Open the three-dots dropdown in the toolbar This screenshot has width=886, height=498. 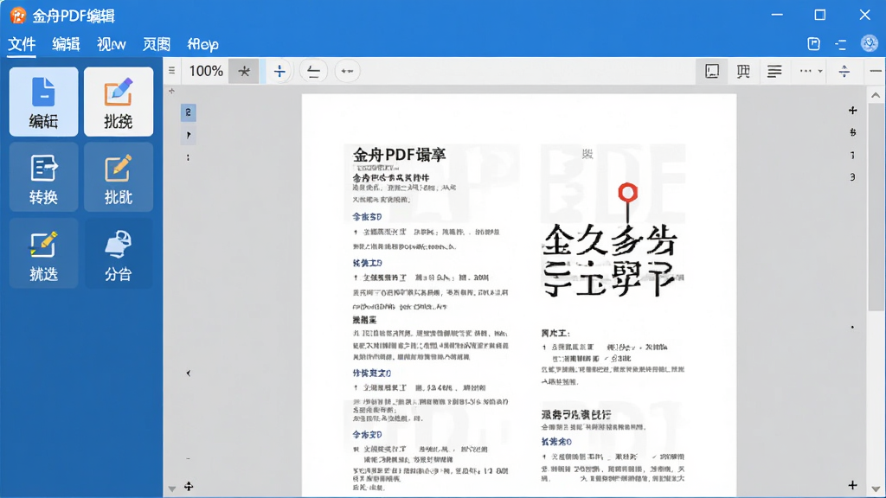811,71
